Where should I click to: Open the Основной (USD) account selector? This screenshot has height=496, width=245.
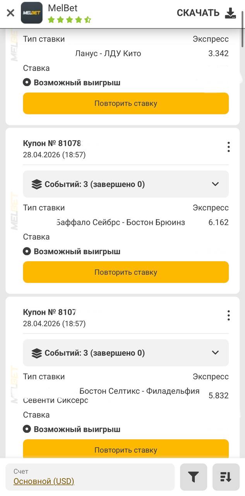(x=44, y=481)
